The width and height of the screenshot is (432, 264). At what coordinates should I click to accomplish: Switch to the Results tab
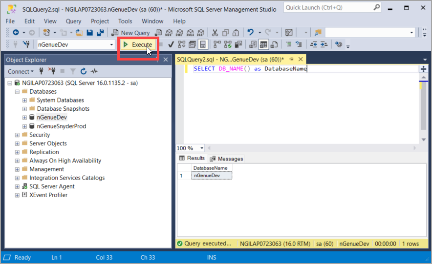192,158
